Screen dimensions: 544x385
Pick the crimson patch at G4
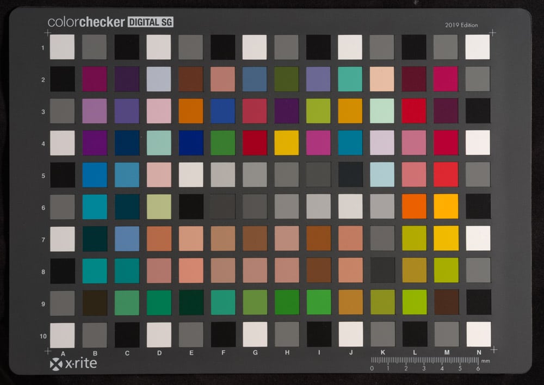pos(255,143)
